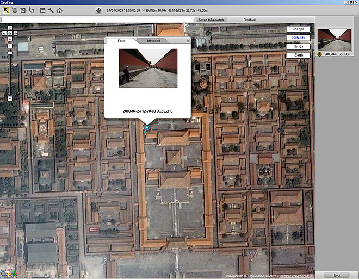
Task: Click the globe map tool icon
Action: coord(15,10)
